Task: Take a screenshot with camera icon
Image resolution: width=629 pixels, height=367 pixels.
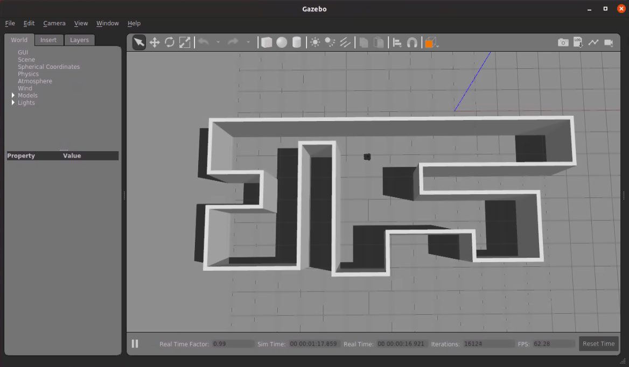Action: [563, 43]
